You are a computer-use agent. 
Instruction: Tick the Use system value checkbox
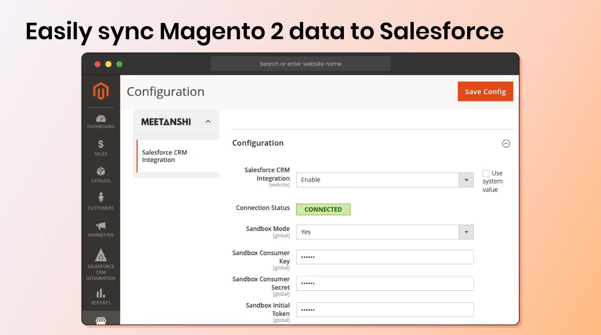(x=486, y=173)
